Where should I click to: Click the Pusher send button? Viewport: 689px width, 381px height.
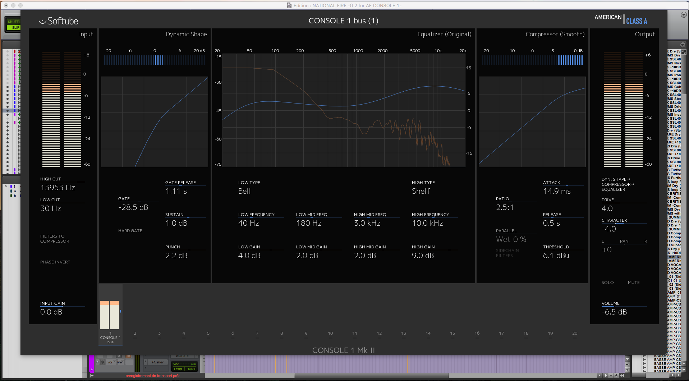[158, 362]
